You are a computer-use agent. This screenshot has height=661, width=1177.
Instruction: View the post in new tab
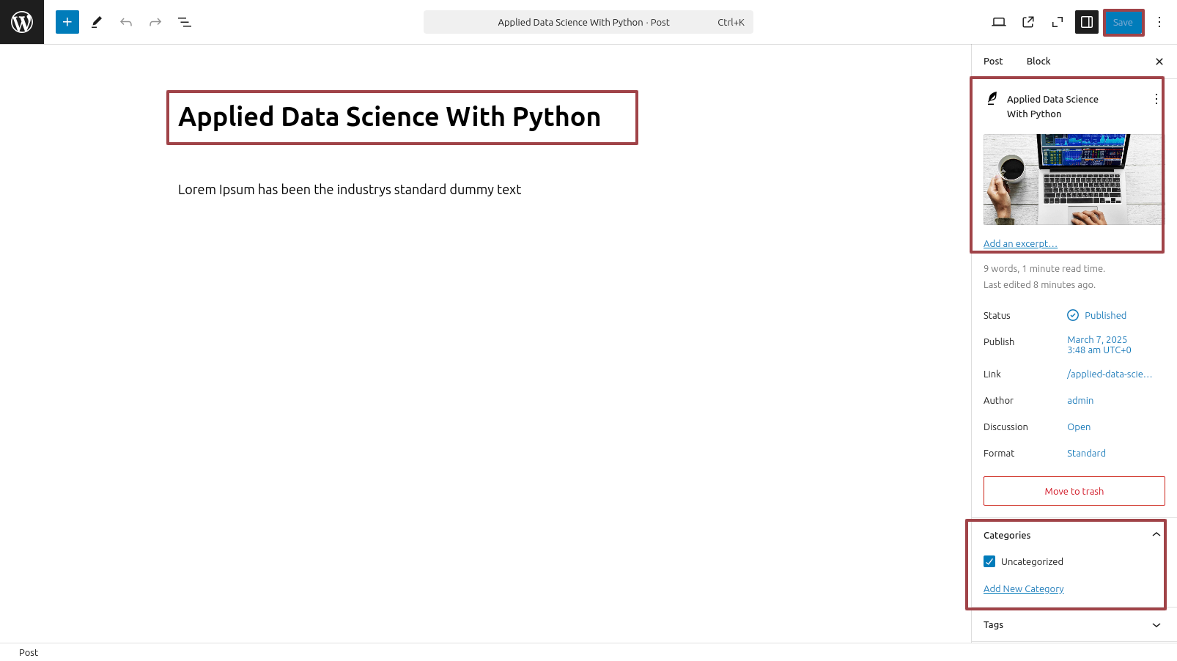tap(1028, 22)
